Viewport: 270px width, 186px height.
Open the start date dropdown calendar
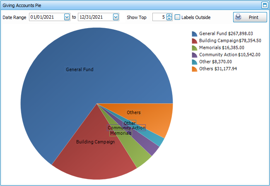pyautogui.click(x=67, y=17)
